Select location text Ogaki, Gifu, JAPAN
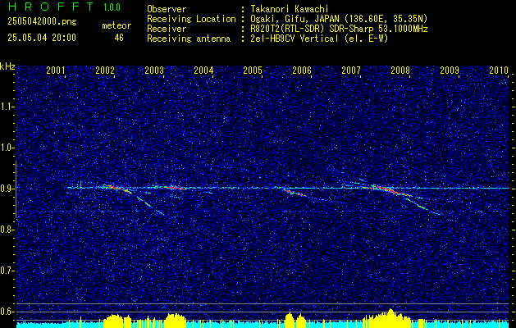The height and width of the screenshot is (328, 516). pyautogui.click(x=295, y=19)
